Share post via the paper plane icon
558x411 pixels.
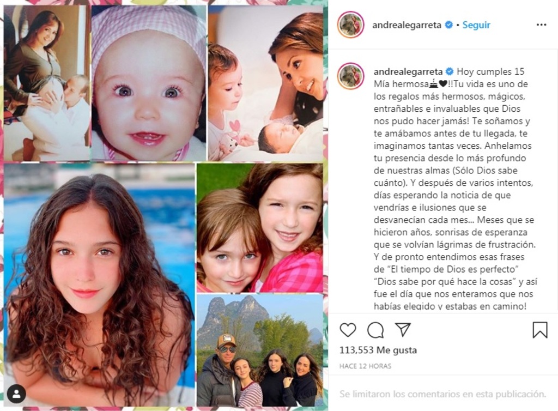point(403,330)
